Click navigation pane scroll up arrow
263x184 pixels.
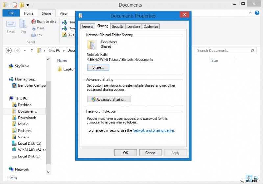point(48,59)
